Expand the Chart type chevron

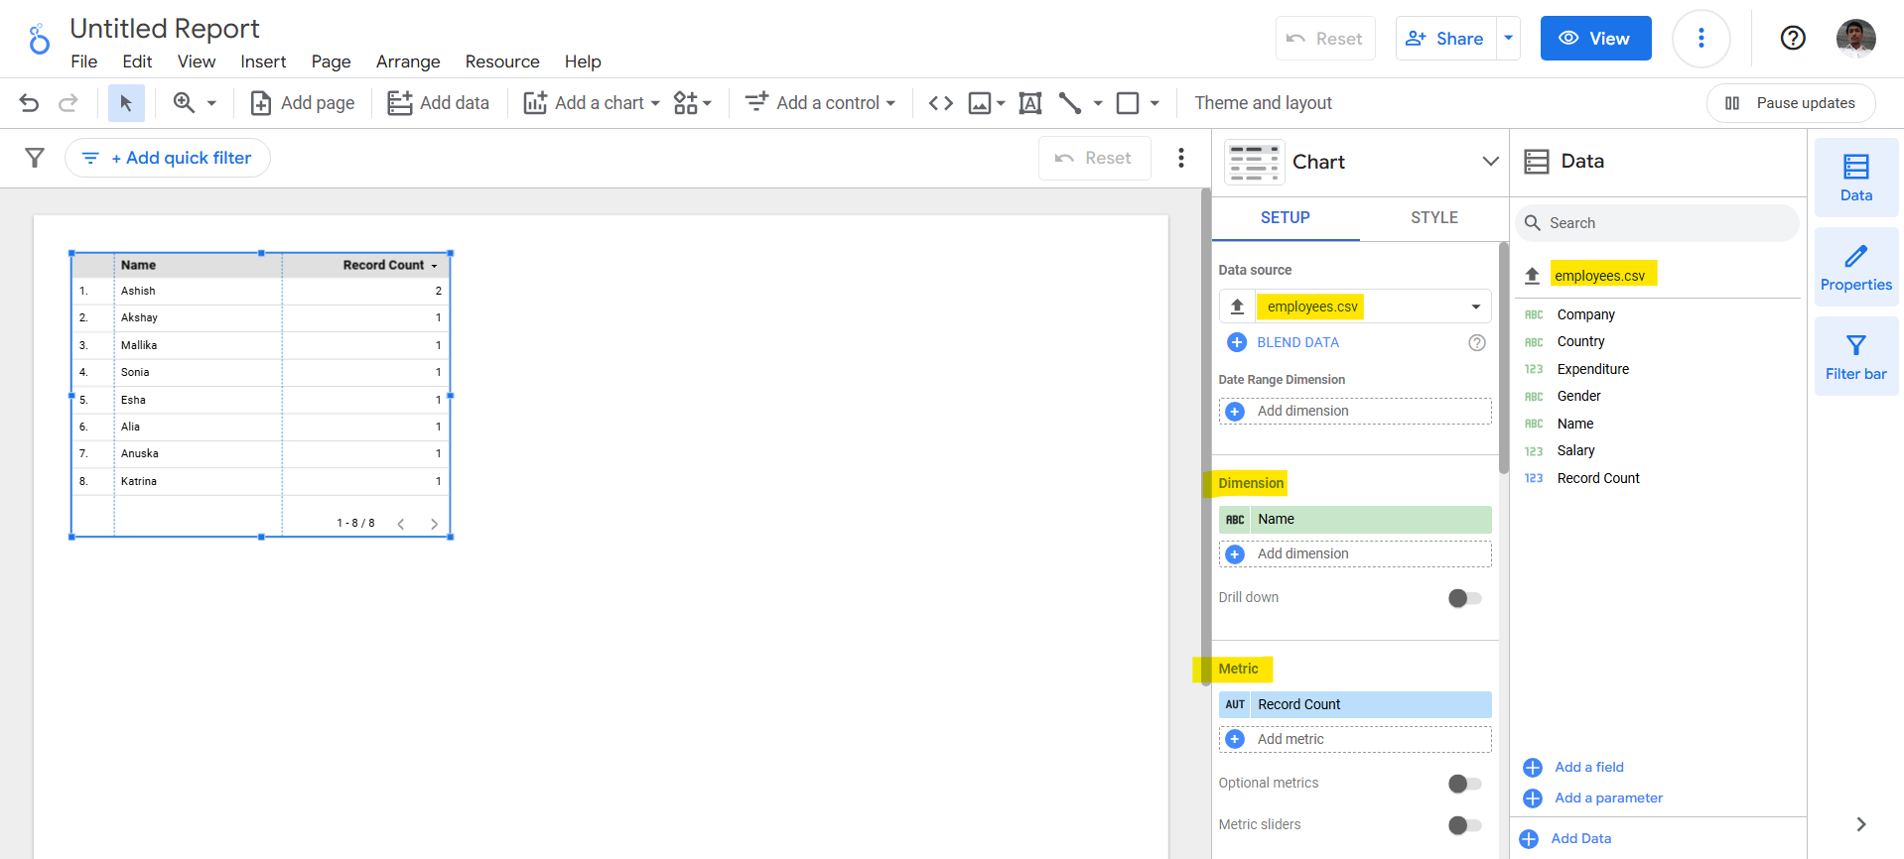click(1489, 162)
